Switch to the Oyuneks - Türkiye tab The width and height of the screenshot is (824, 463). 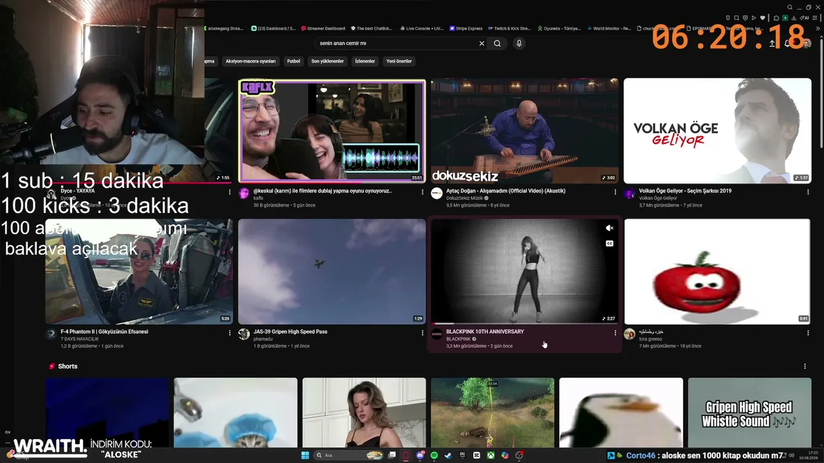(x=558, y=28)
